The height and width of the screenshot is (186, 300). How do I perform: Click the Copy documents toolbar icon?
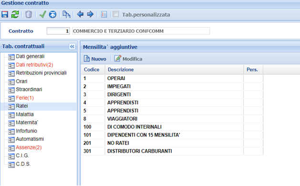(x=66, y=14)
